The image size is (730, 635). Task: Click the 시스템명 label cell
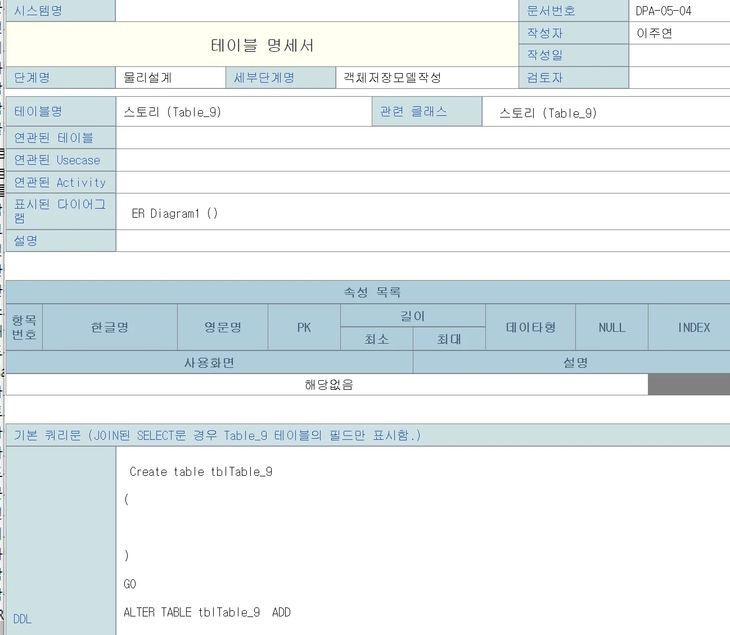pos(60,11)
